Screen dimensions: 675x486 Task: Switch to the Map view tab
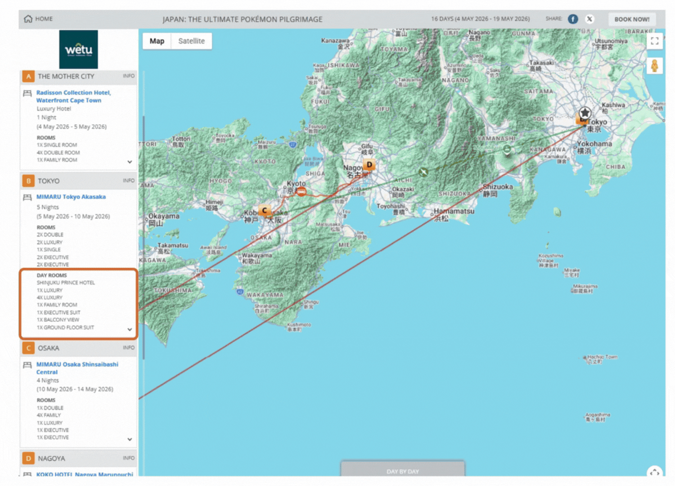[157, 41]
